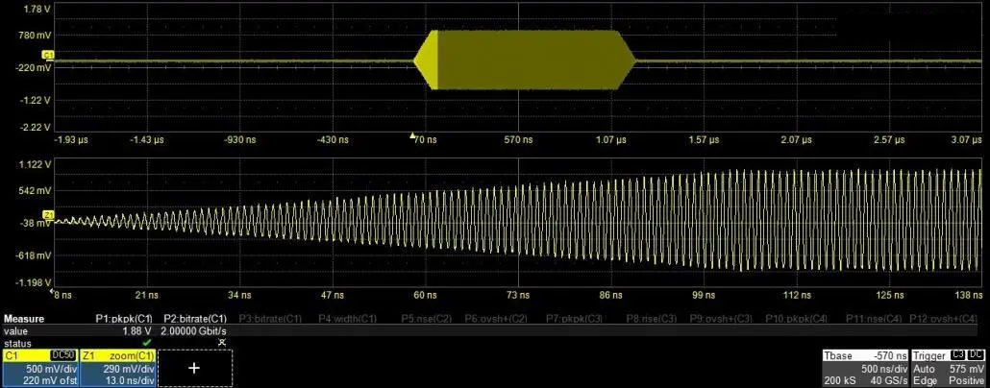Open the Z1 zoom(C1) descriptor box
This screenshot has width=990, height=388.
(x=118, y=369)
